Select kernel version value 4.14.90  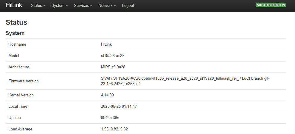click(107, 95)
